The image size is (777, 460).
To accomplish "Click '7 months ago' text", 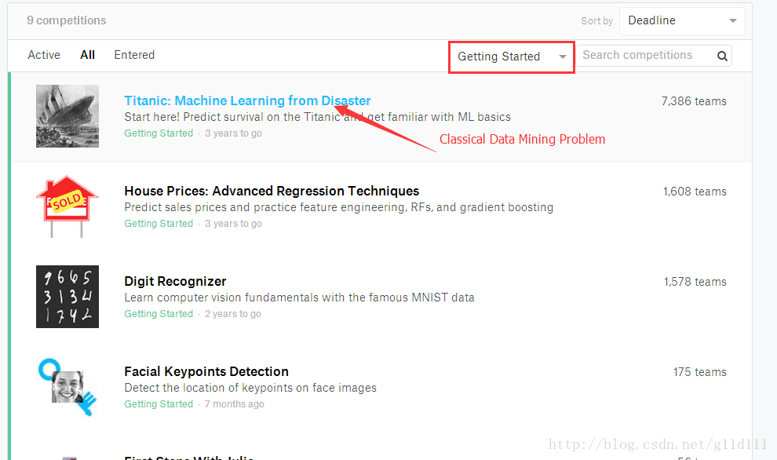I will pos(235,404).
